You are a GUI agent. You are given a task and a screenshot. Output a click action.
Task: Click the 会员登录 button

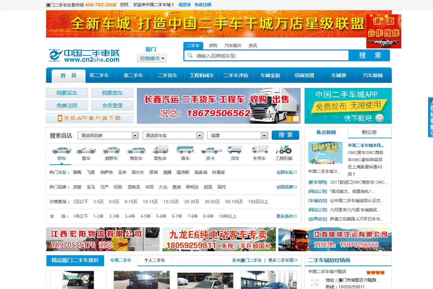click(x=112, y=106)
